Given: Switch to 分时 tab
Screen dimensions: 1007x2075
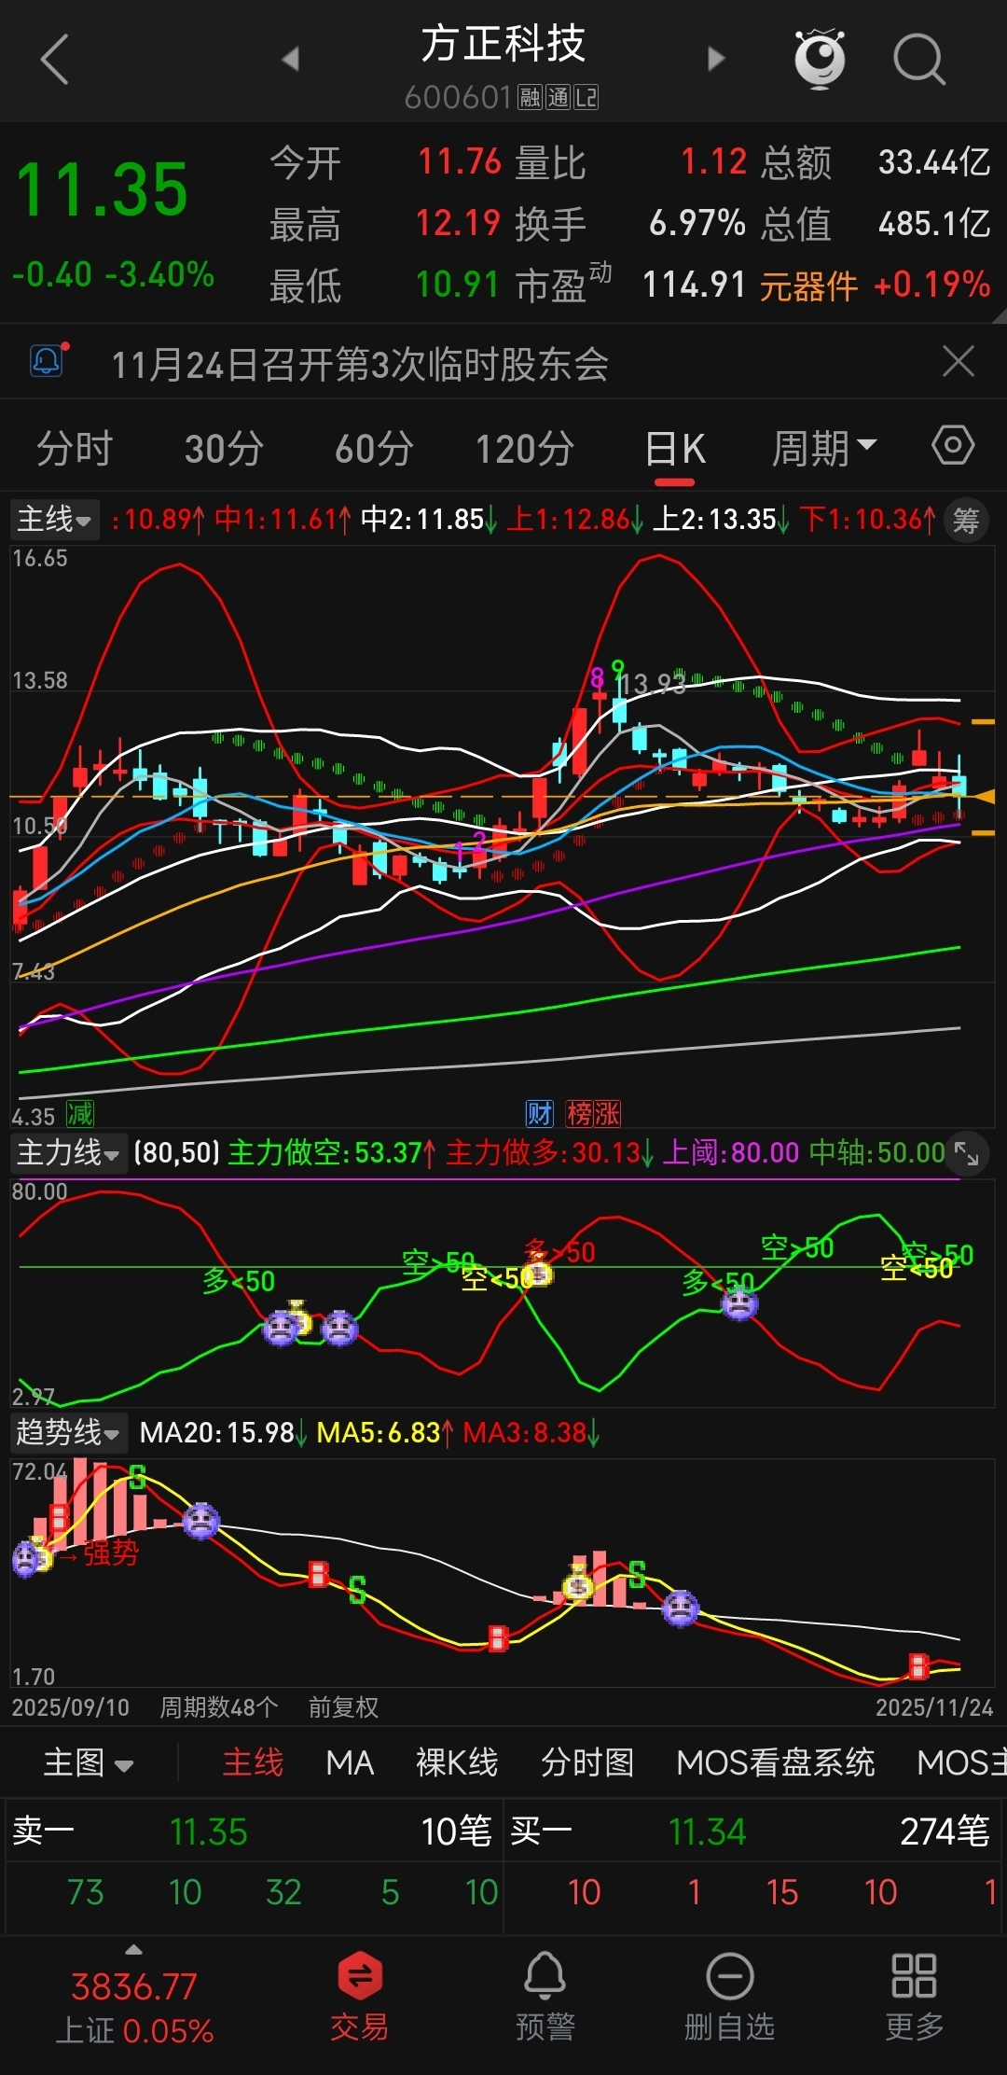Looking at the screenshot, I should (x=75, y=449).
